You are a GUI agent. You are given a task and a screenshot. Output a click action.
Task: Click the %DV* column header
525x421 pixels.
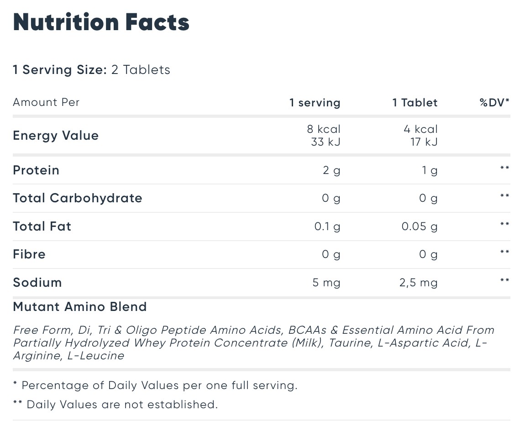point(494,102)
